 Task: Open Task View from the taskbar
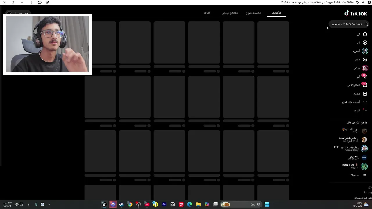point(215,204)
